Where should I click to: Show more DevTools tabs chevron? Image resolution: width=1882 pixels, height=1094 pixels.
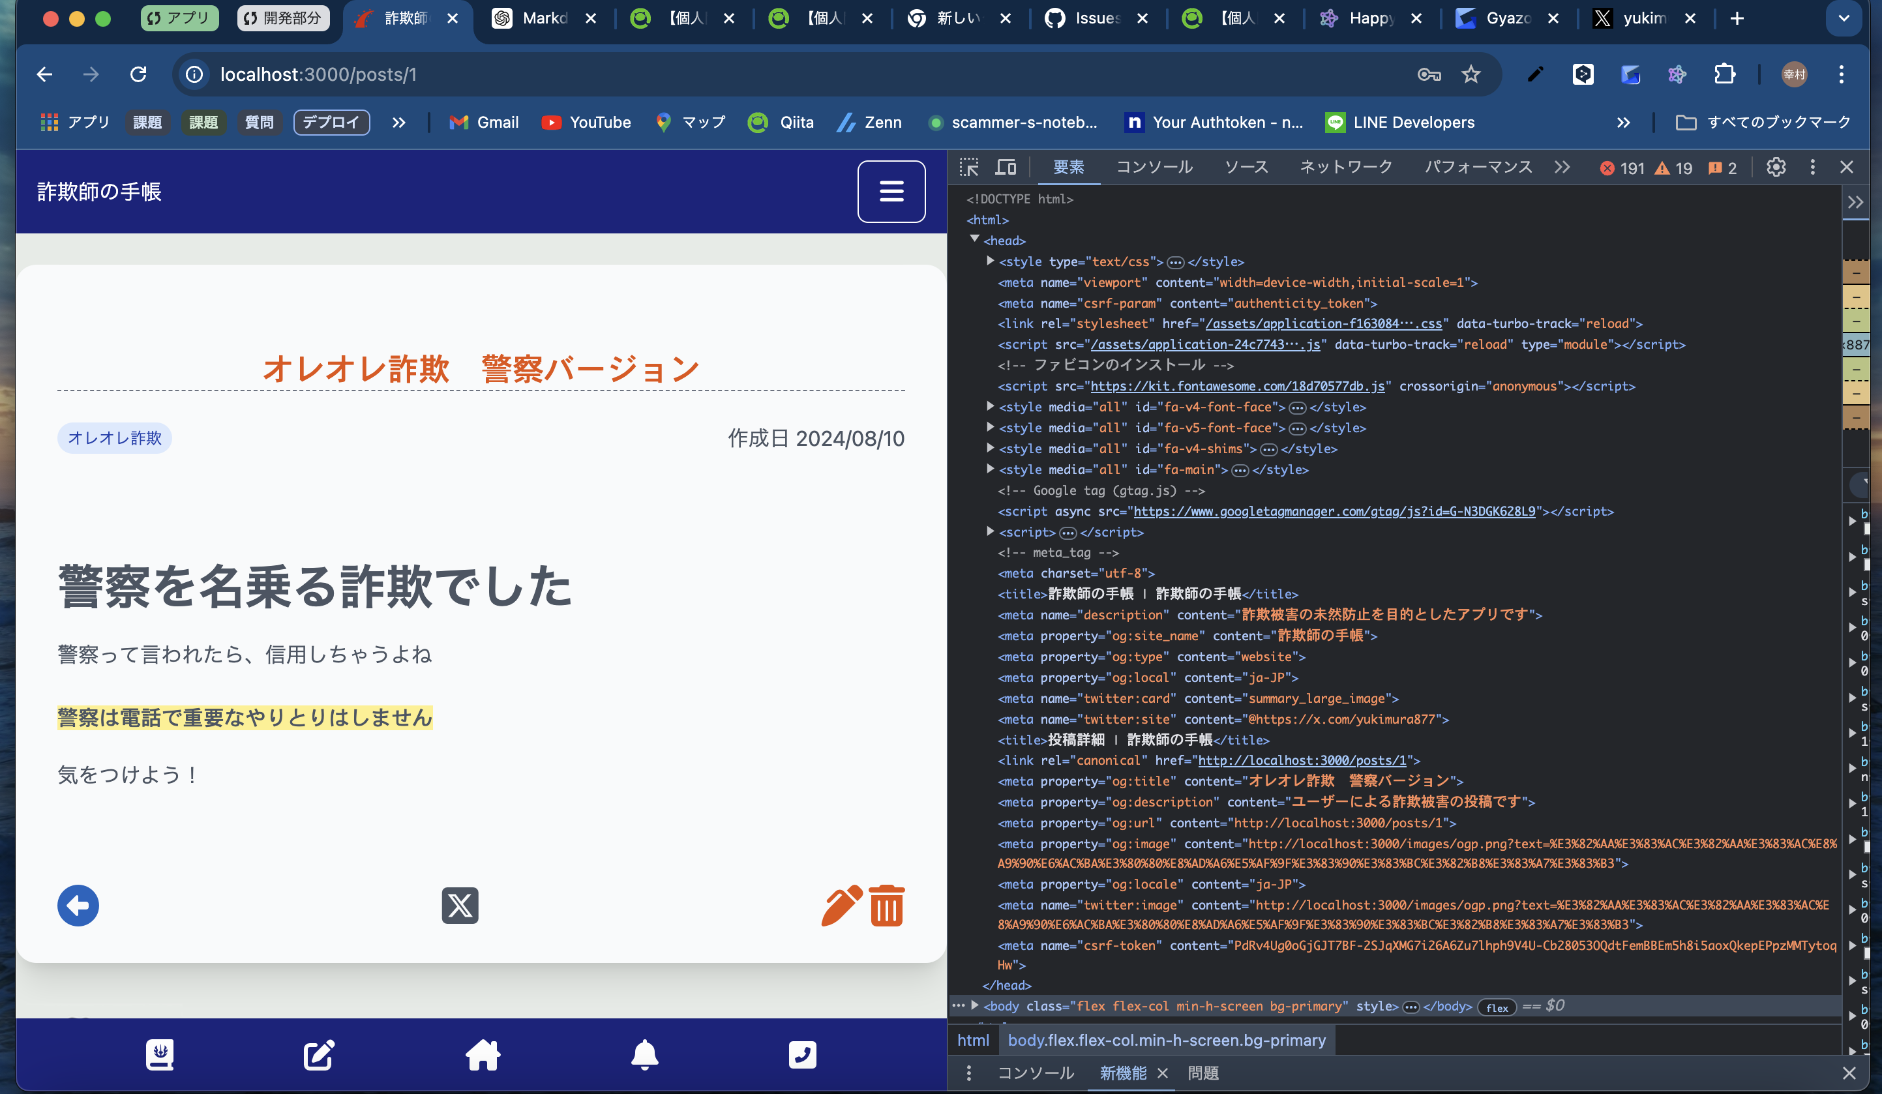click(x=1562, y=168)
